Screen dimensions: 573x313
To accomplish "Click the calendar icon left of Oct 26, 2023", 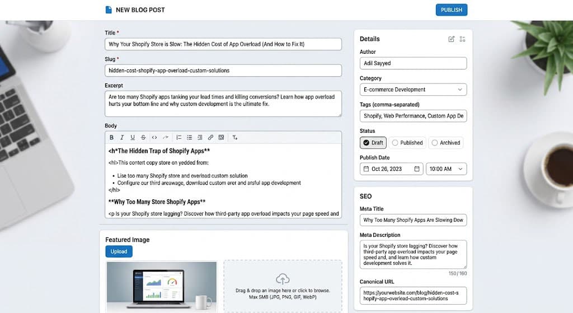I will coord(366,169).
